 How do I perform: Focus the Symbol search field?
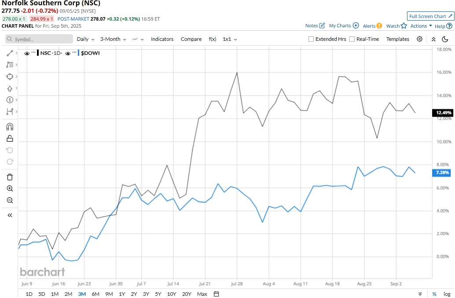pyautogui.click(x=39, y=39)
